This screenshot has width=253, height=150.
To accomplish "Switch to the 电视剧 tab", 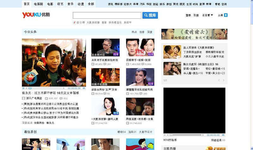I will 39,4.
